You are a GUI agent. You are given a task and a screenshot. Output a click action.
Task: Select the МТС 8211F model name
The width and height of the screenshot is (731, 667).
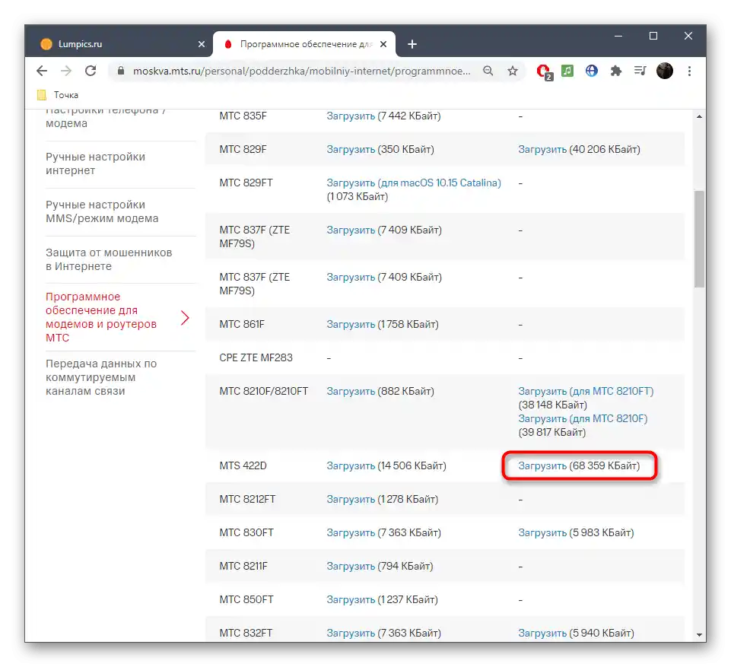(x=243, y=567)
